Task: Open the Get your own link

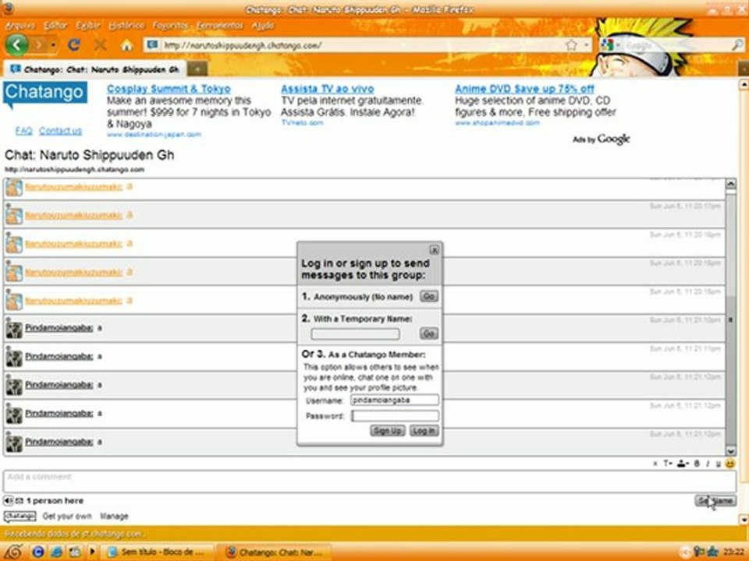Action: click(x=67, y=516)
